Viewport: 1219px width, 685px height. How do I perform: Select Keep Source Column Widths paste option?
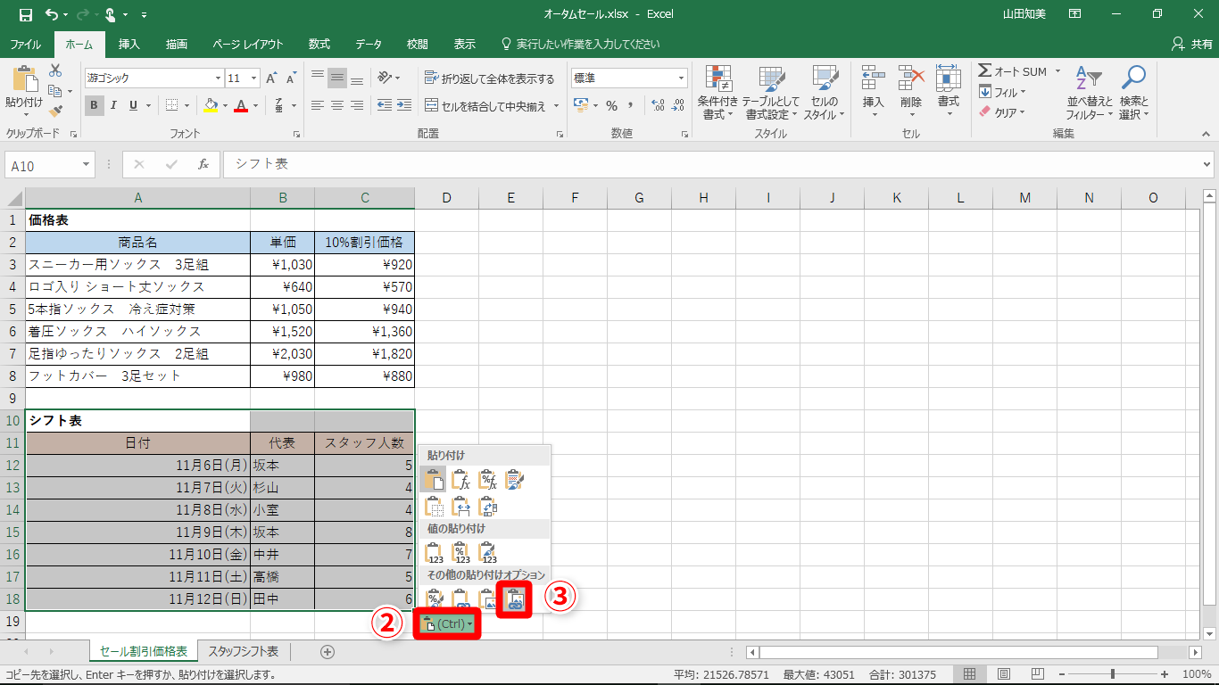pyautogui.click(x=460, y=508)
